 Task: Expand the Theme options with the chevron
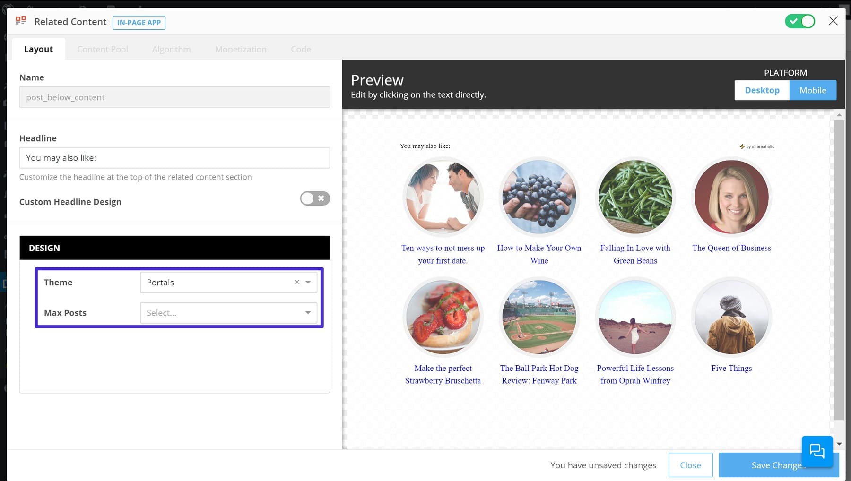pyautogui.click(x=308, y=282)
